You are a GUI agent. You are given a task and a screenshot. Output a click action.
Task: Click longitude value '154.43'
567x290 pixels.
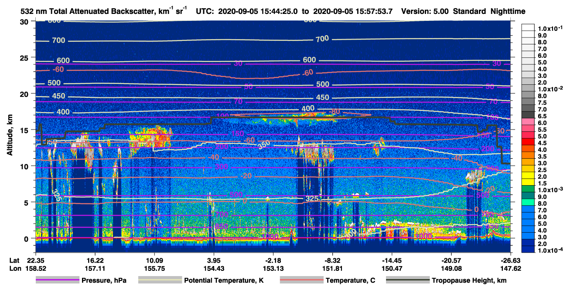point(214,268)
